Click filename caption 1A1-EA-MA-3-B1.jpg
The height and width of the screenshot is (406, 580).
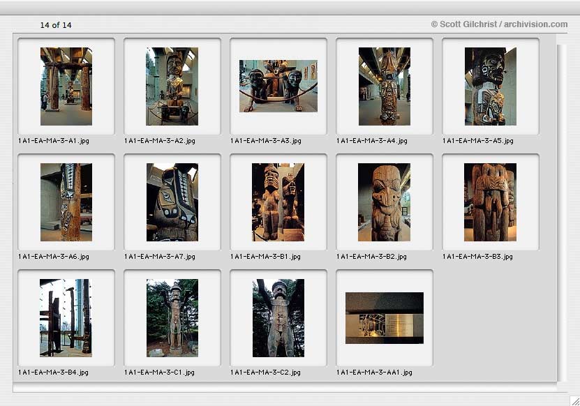266,257
